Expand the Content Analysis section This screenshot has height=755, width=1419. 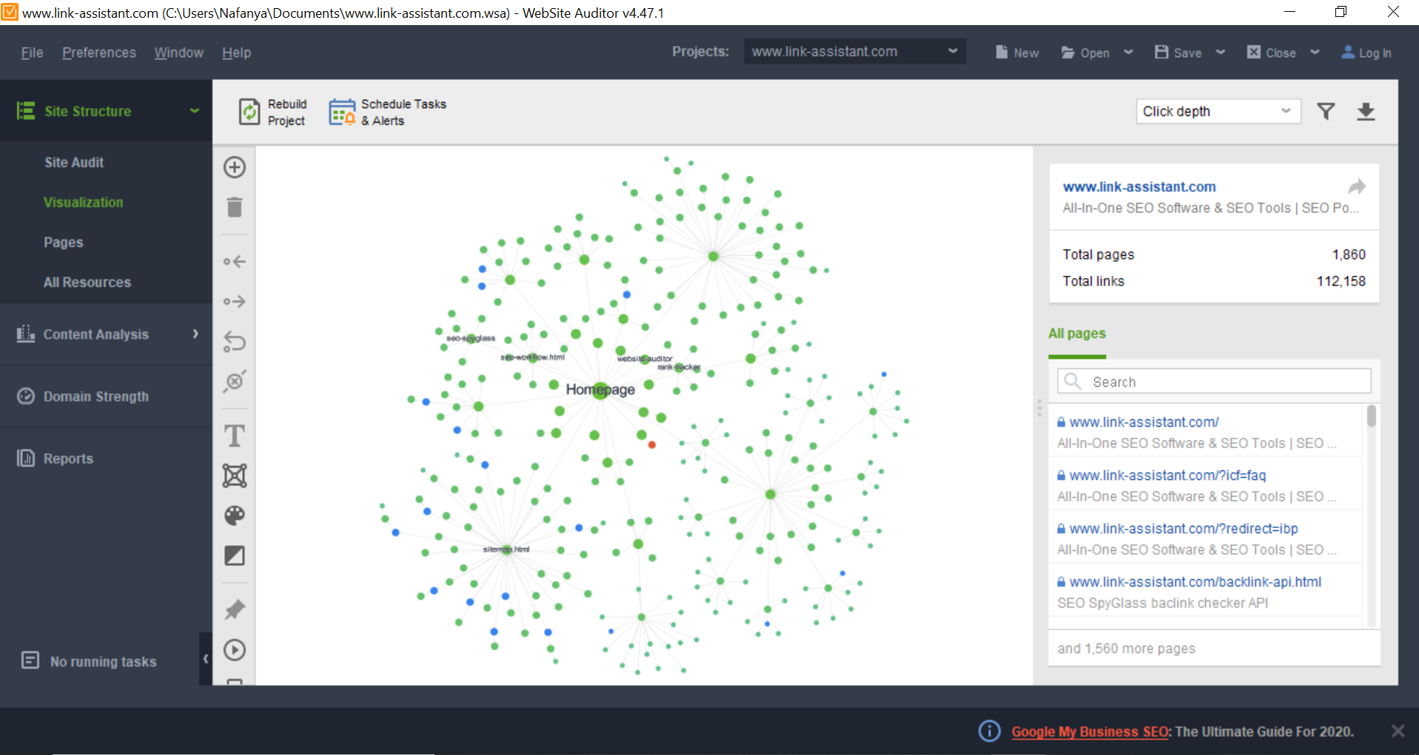tap(195, 334)
